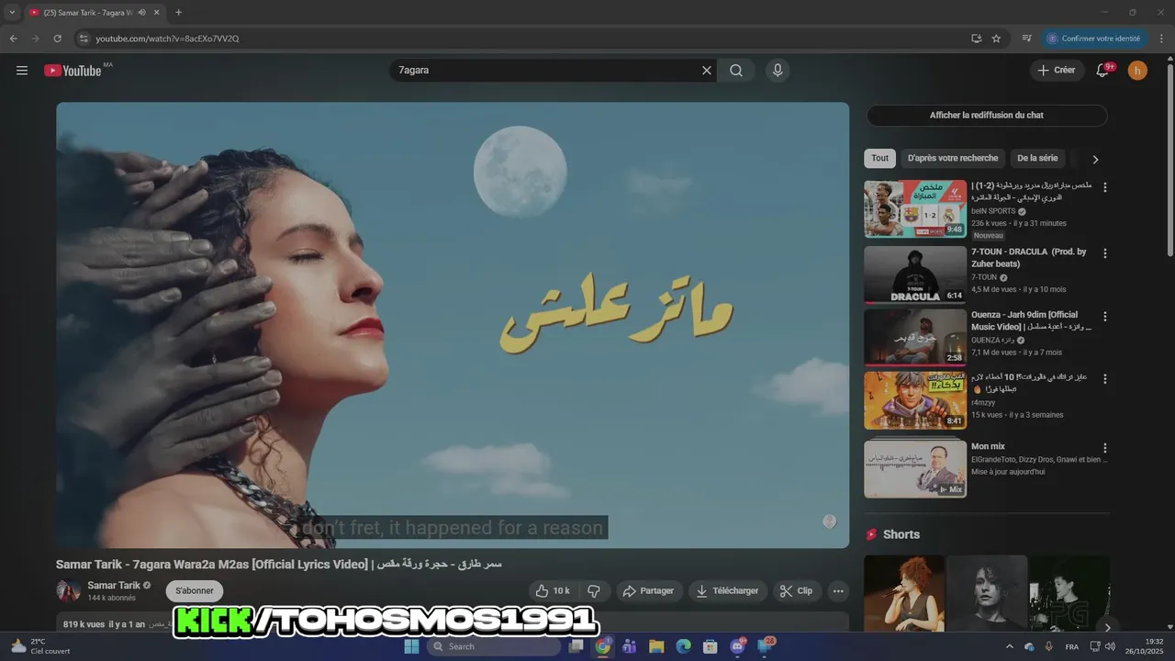Open the media controls icon in Chrome toolbar

coord(1027,39)
